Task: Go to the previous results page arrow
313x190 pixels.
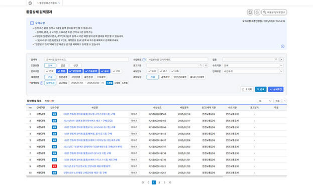Action: point(148,182)
